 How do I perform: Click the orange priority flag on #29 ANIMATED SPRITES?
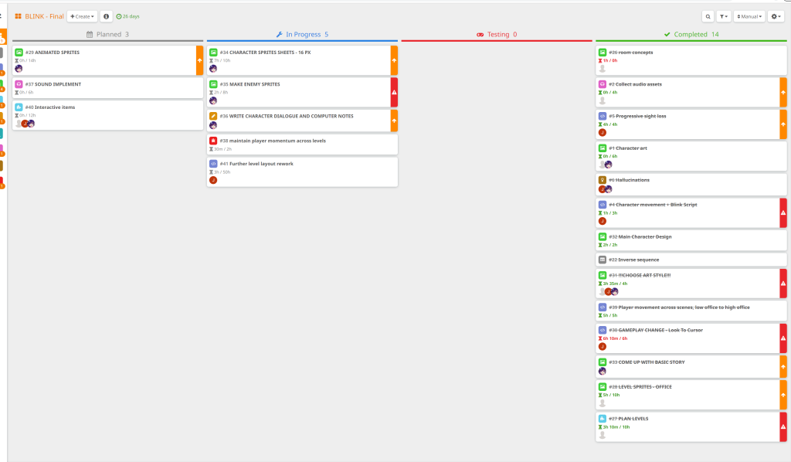tap(200, 60)
